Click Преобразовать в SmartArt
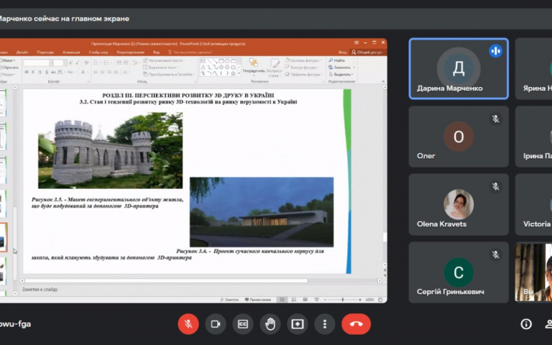Viewport: 552px width, 345px height. pyautogui.click(x=169, y=75)
